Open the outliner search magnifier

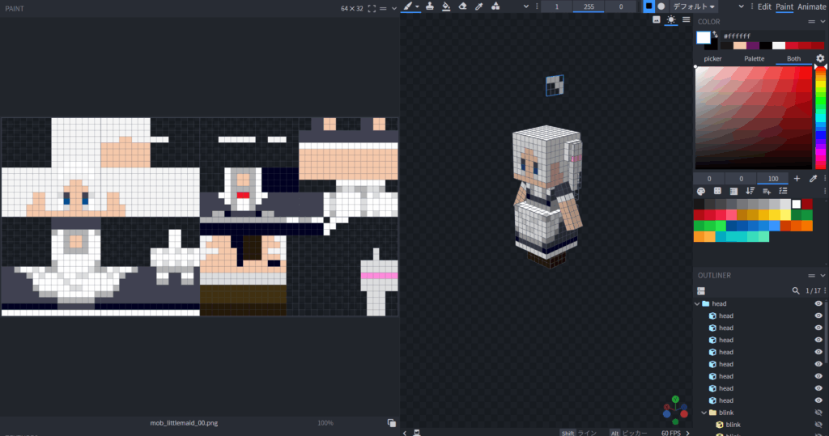795,290
